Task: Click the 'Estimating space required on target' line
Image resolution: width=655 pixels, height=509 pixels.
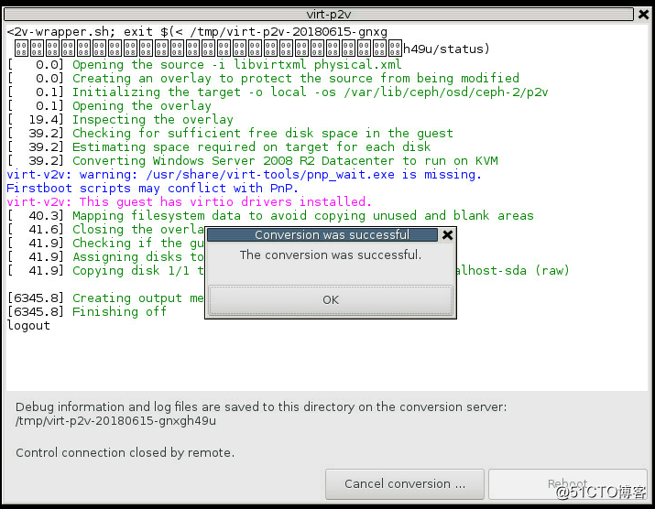Action: click(219, 147)
